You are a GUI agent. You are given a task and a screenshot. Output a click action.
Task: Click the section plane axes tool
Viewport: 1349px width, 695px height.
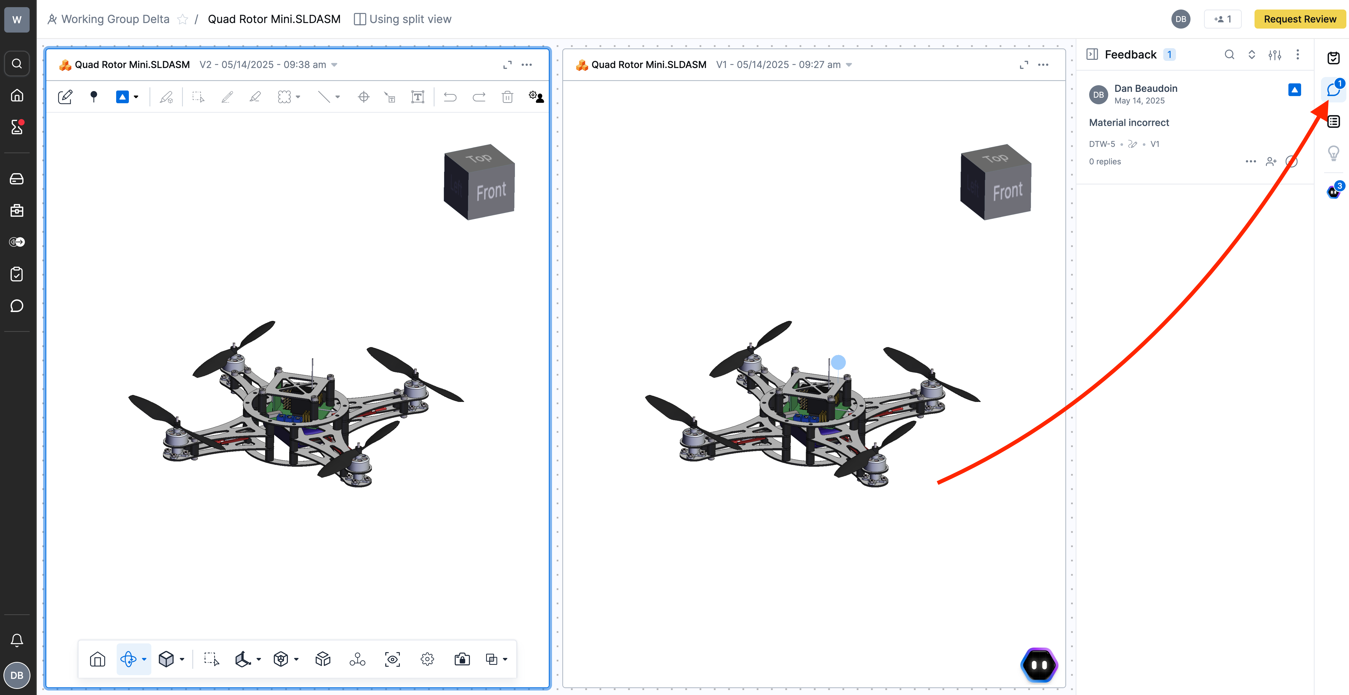click(242, 659)
